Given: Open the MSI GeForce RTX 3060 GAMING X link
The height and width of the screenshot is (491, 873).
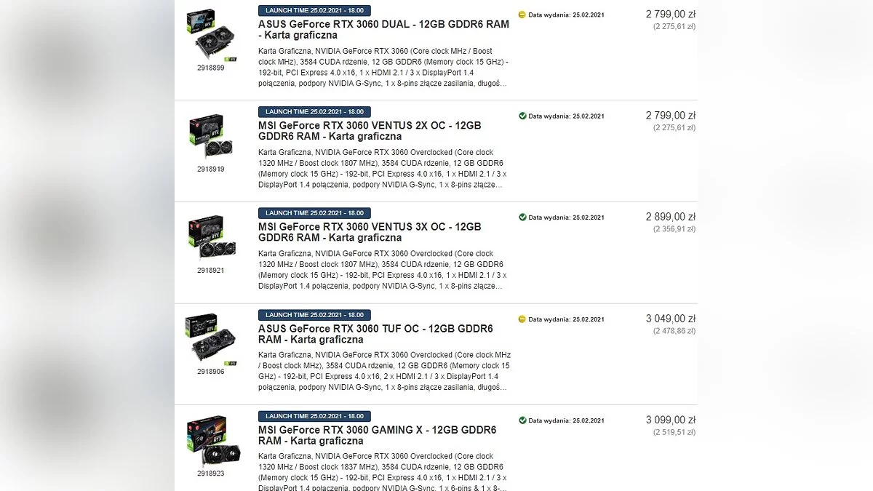Looking at the screenshot, I should coord(377,435).
